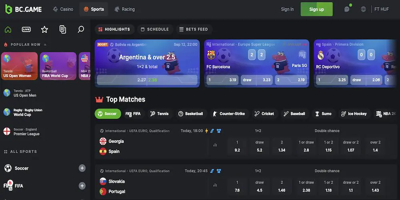400x200 pixels.
Task: Select the Soccer filter chip in Top Matches
Action: pyautogui.click(x=108, y=114)
